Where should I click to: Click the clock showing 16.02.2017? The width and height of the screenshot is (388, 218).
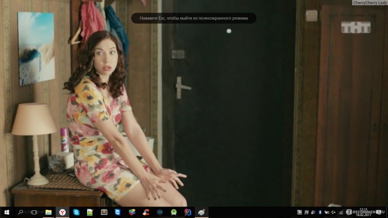pyautogui.click(x=363, y=212)
